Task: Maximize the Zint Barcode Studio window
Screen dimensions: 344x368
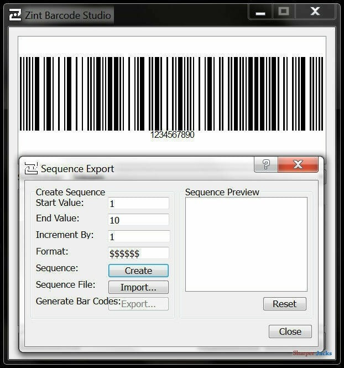Action: click(284, 12)
